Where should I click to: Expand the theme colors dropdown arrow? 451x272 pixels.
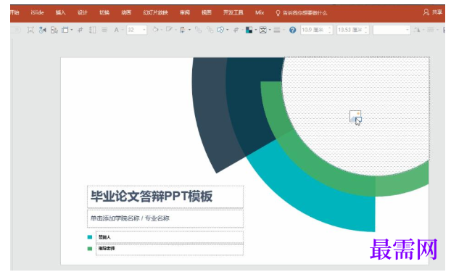pyautogui.click(x=256, y=30)
